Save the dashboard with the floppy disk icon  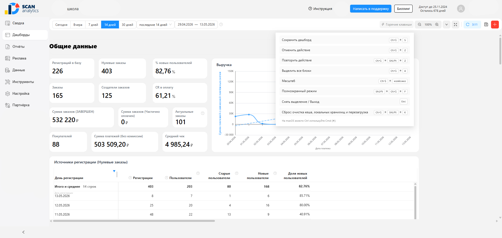tap(486, 25)
